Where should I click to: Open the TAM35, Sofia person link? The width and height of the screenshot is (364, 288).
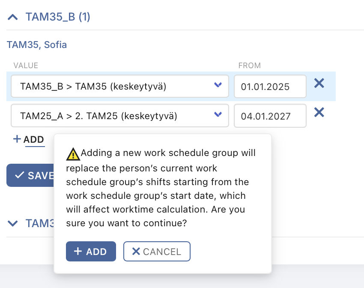click(37, 45)
